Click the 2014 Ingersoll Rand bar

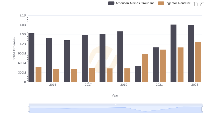coord(39,75)
